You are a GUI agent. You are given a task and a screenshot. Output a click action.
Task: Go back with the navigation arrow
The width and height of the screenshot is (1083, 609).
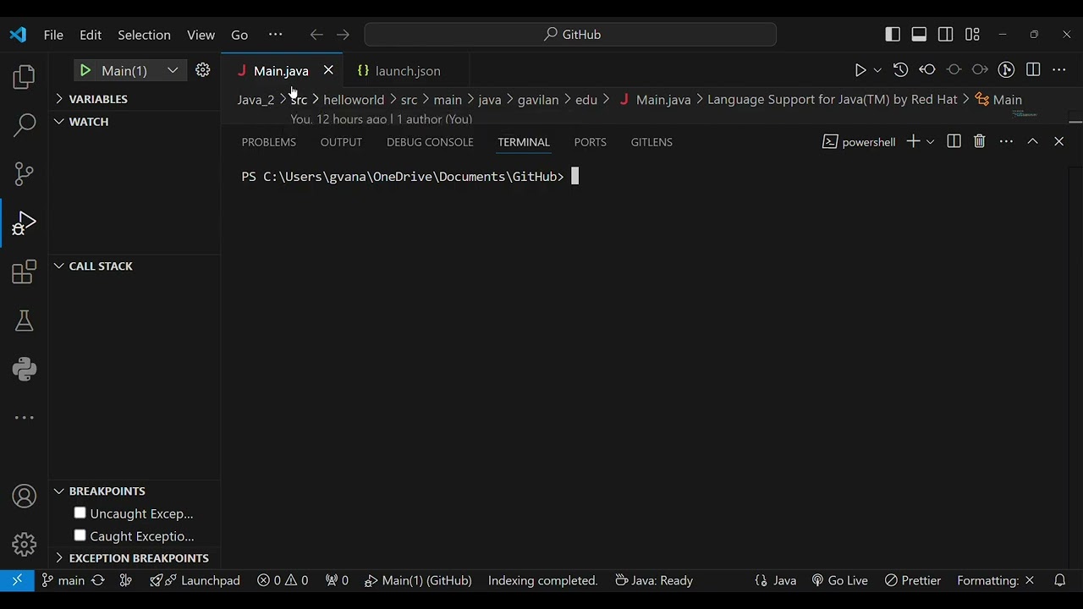316,35
